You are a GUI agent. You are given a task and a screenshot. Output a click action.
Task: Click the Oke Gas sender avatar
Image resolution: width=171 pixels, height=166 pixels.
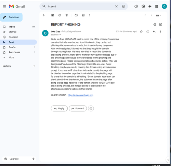(45, 33)
